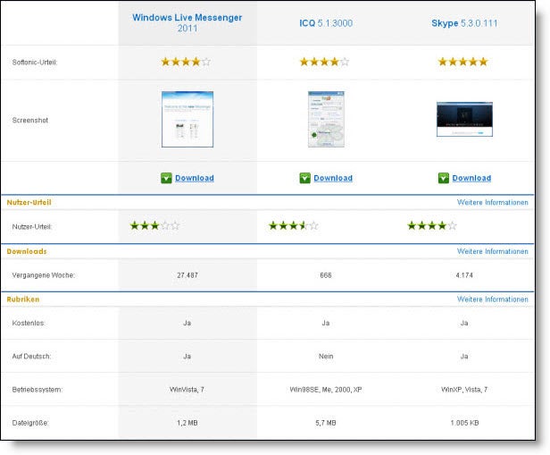Click the green user star rating for Windows Live Messenger
Screen dimensions: 550x455
tap(155, 226)
